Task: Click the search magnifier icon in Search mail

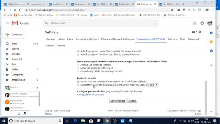Action: pos(47,23)
